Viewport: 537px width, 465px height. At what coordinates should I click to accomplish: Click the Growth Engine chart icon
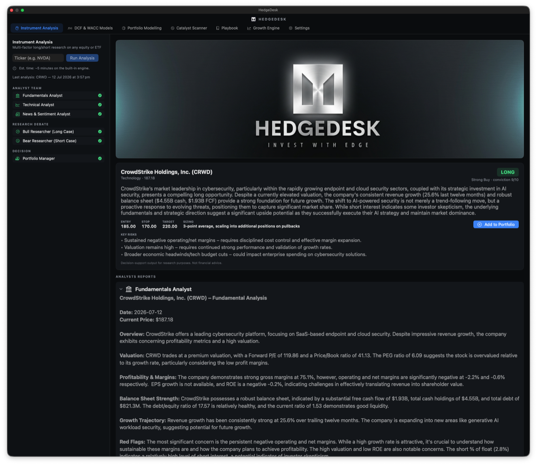tap(249, 28)
